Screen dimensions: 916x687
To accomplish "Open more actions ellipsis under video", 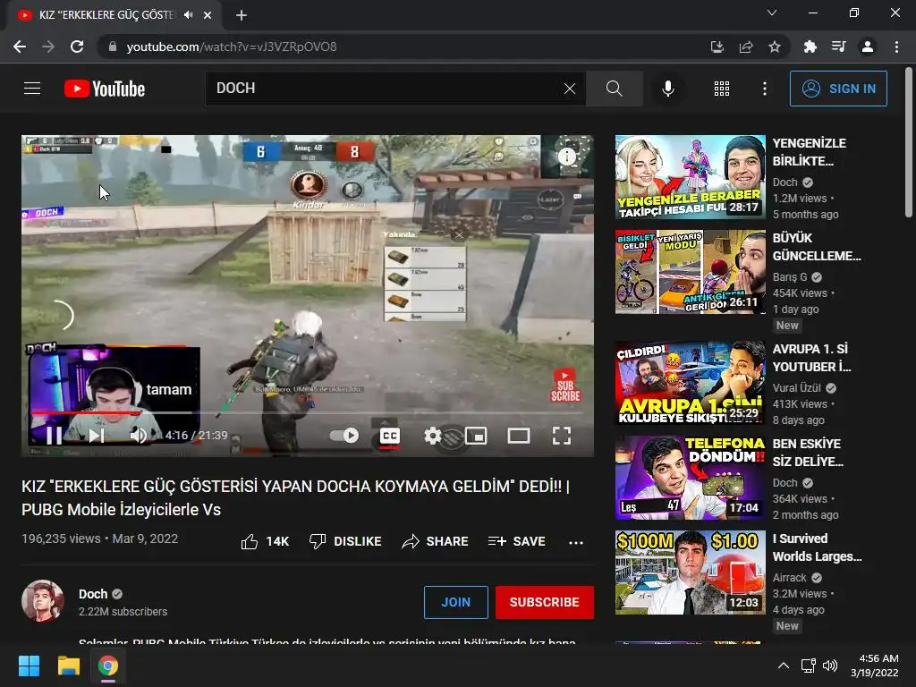I will 576,542.
